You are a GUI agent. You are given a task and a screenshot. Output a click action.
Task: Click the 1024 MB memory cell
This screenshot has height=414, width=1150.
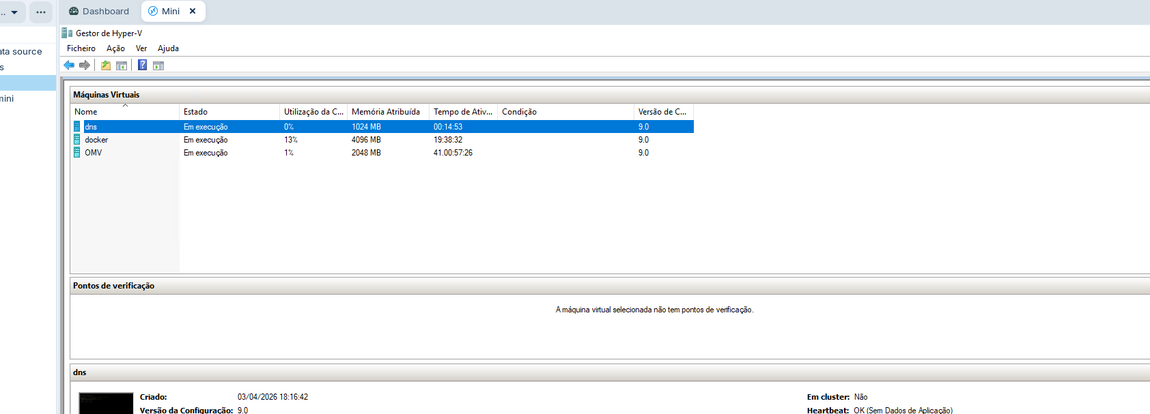(x=366, y=127)
